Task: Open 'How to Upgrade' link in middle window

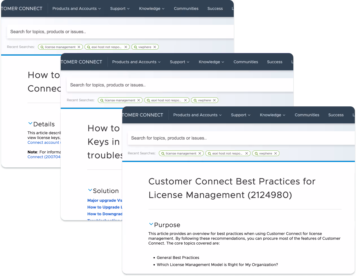Action: [x=105, y=207]
